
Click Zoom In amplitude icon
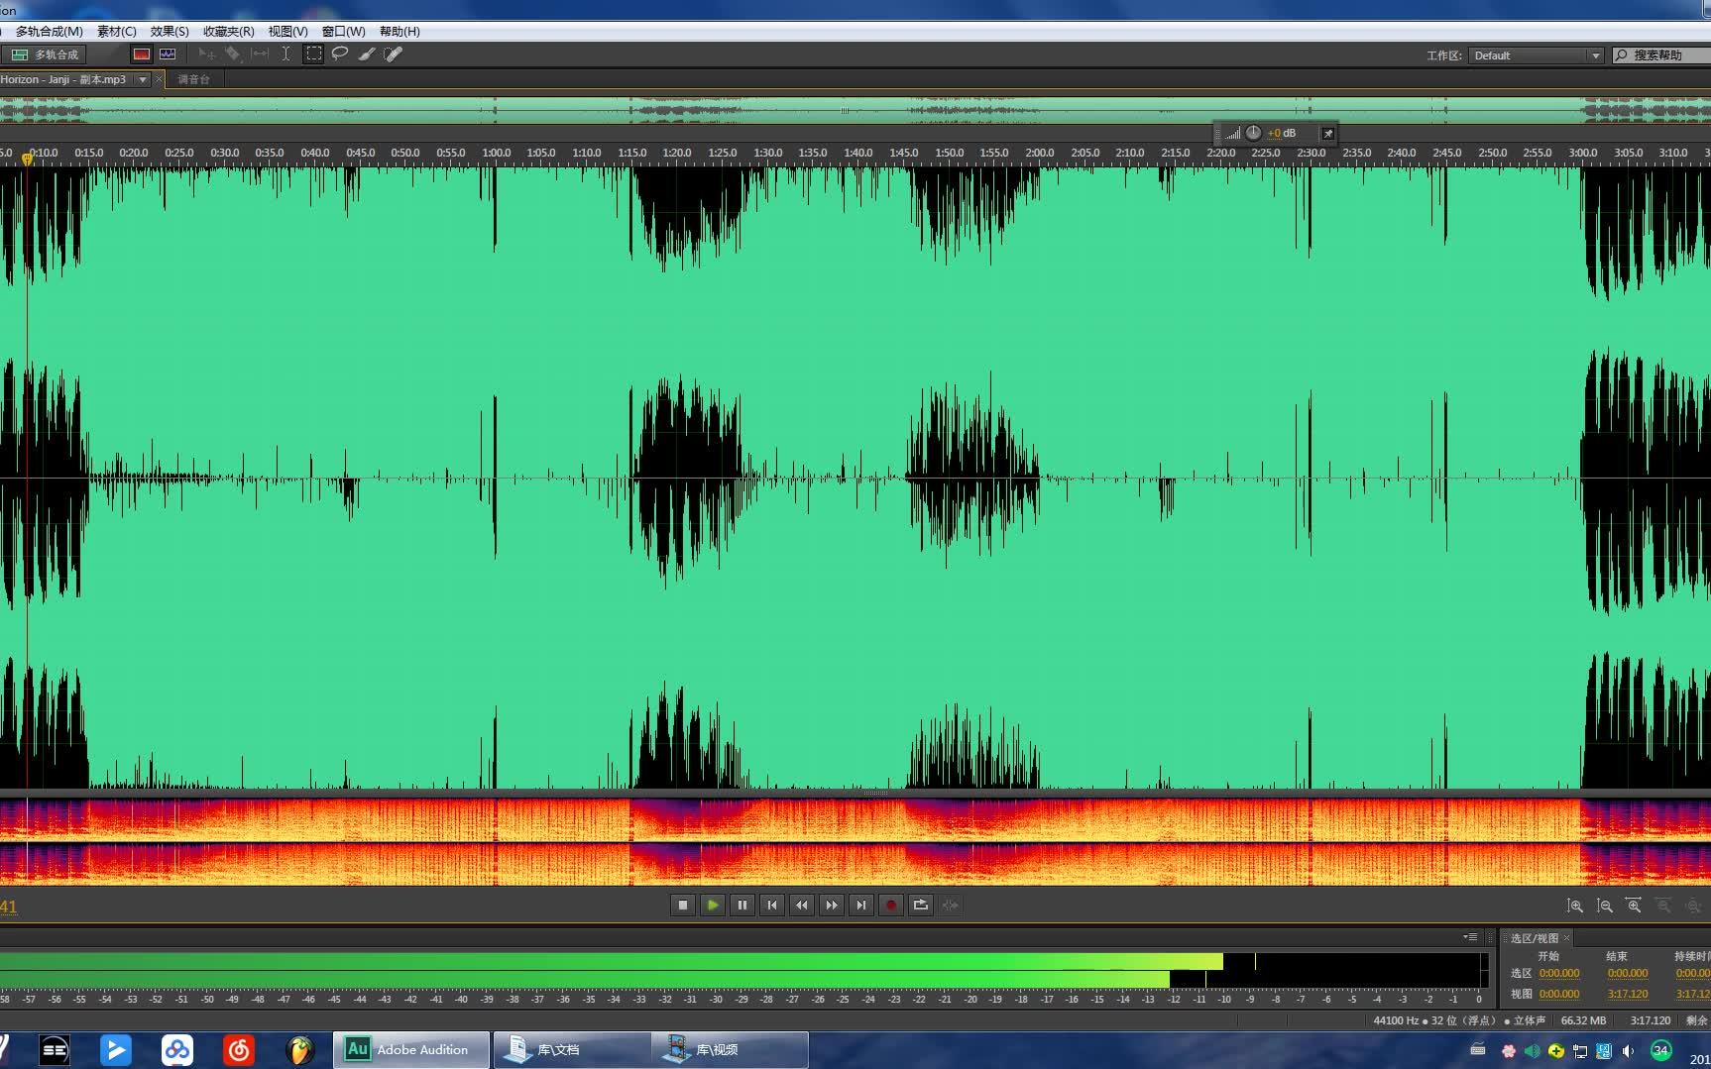[1574, 906]
